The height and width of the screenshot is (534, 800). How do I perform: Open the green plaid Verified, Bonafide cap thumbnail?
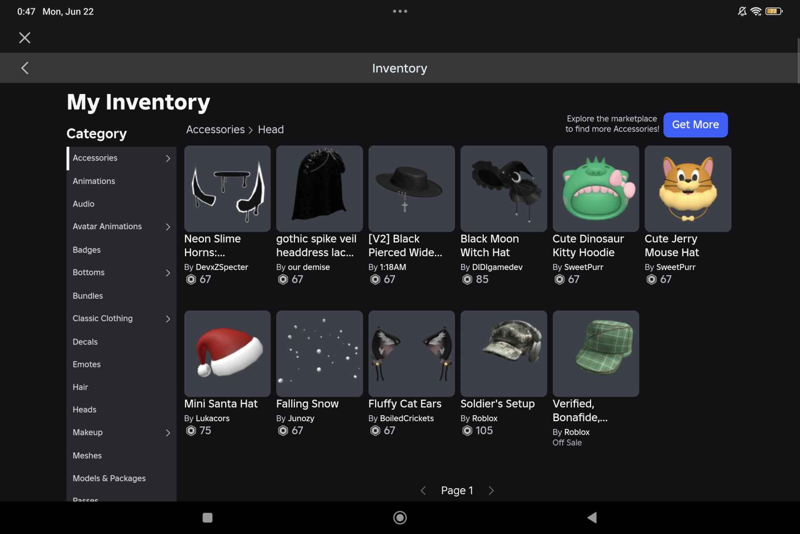coord(596,354)
